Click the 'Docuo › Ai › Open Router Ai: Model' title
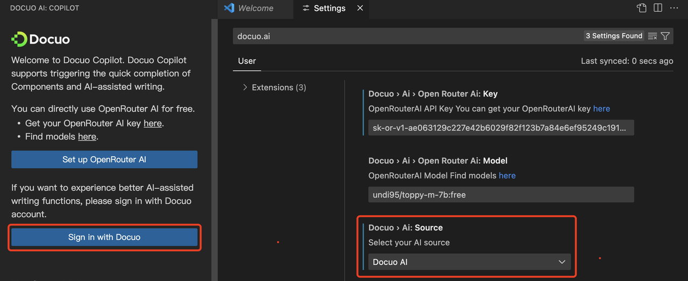The image size is (688, 281). tap(438, 161)
